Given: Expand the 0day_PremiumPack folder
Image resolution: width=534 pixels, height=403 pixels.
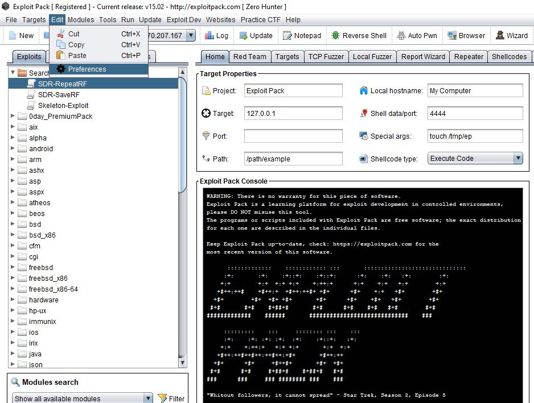Looking at the screenshot, I should [x=13, y=116].
